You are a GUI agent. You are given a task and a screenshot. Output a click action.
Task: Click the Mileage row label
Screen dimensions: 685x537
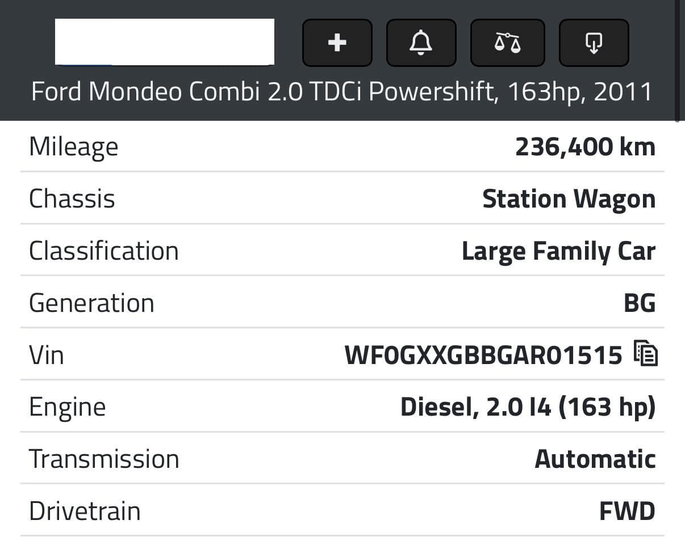pyautogui.click(x=73, y=147)
